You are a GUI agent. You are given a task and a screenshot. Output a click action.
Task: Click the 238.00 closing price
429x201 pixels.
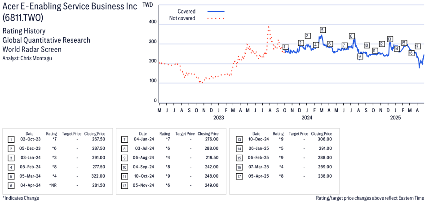[325, 176]
